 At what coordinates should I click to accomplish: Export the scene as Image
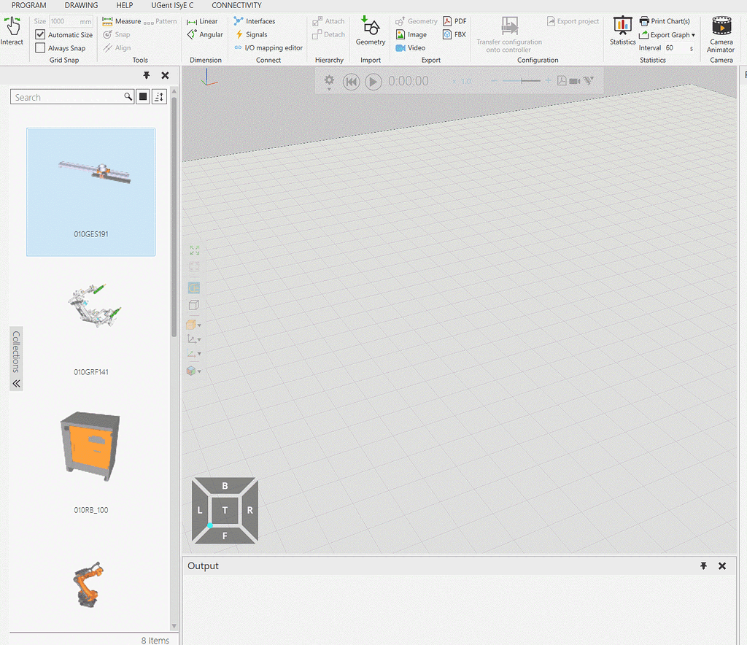[x=411, y=34]
